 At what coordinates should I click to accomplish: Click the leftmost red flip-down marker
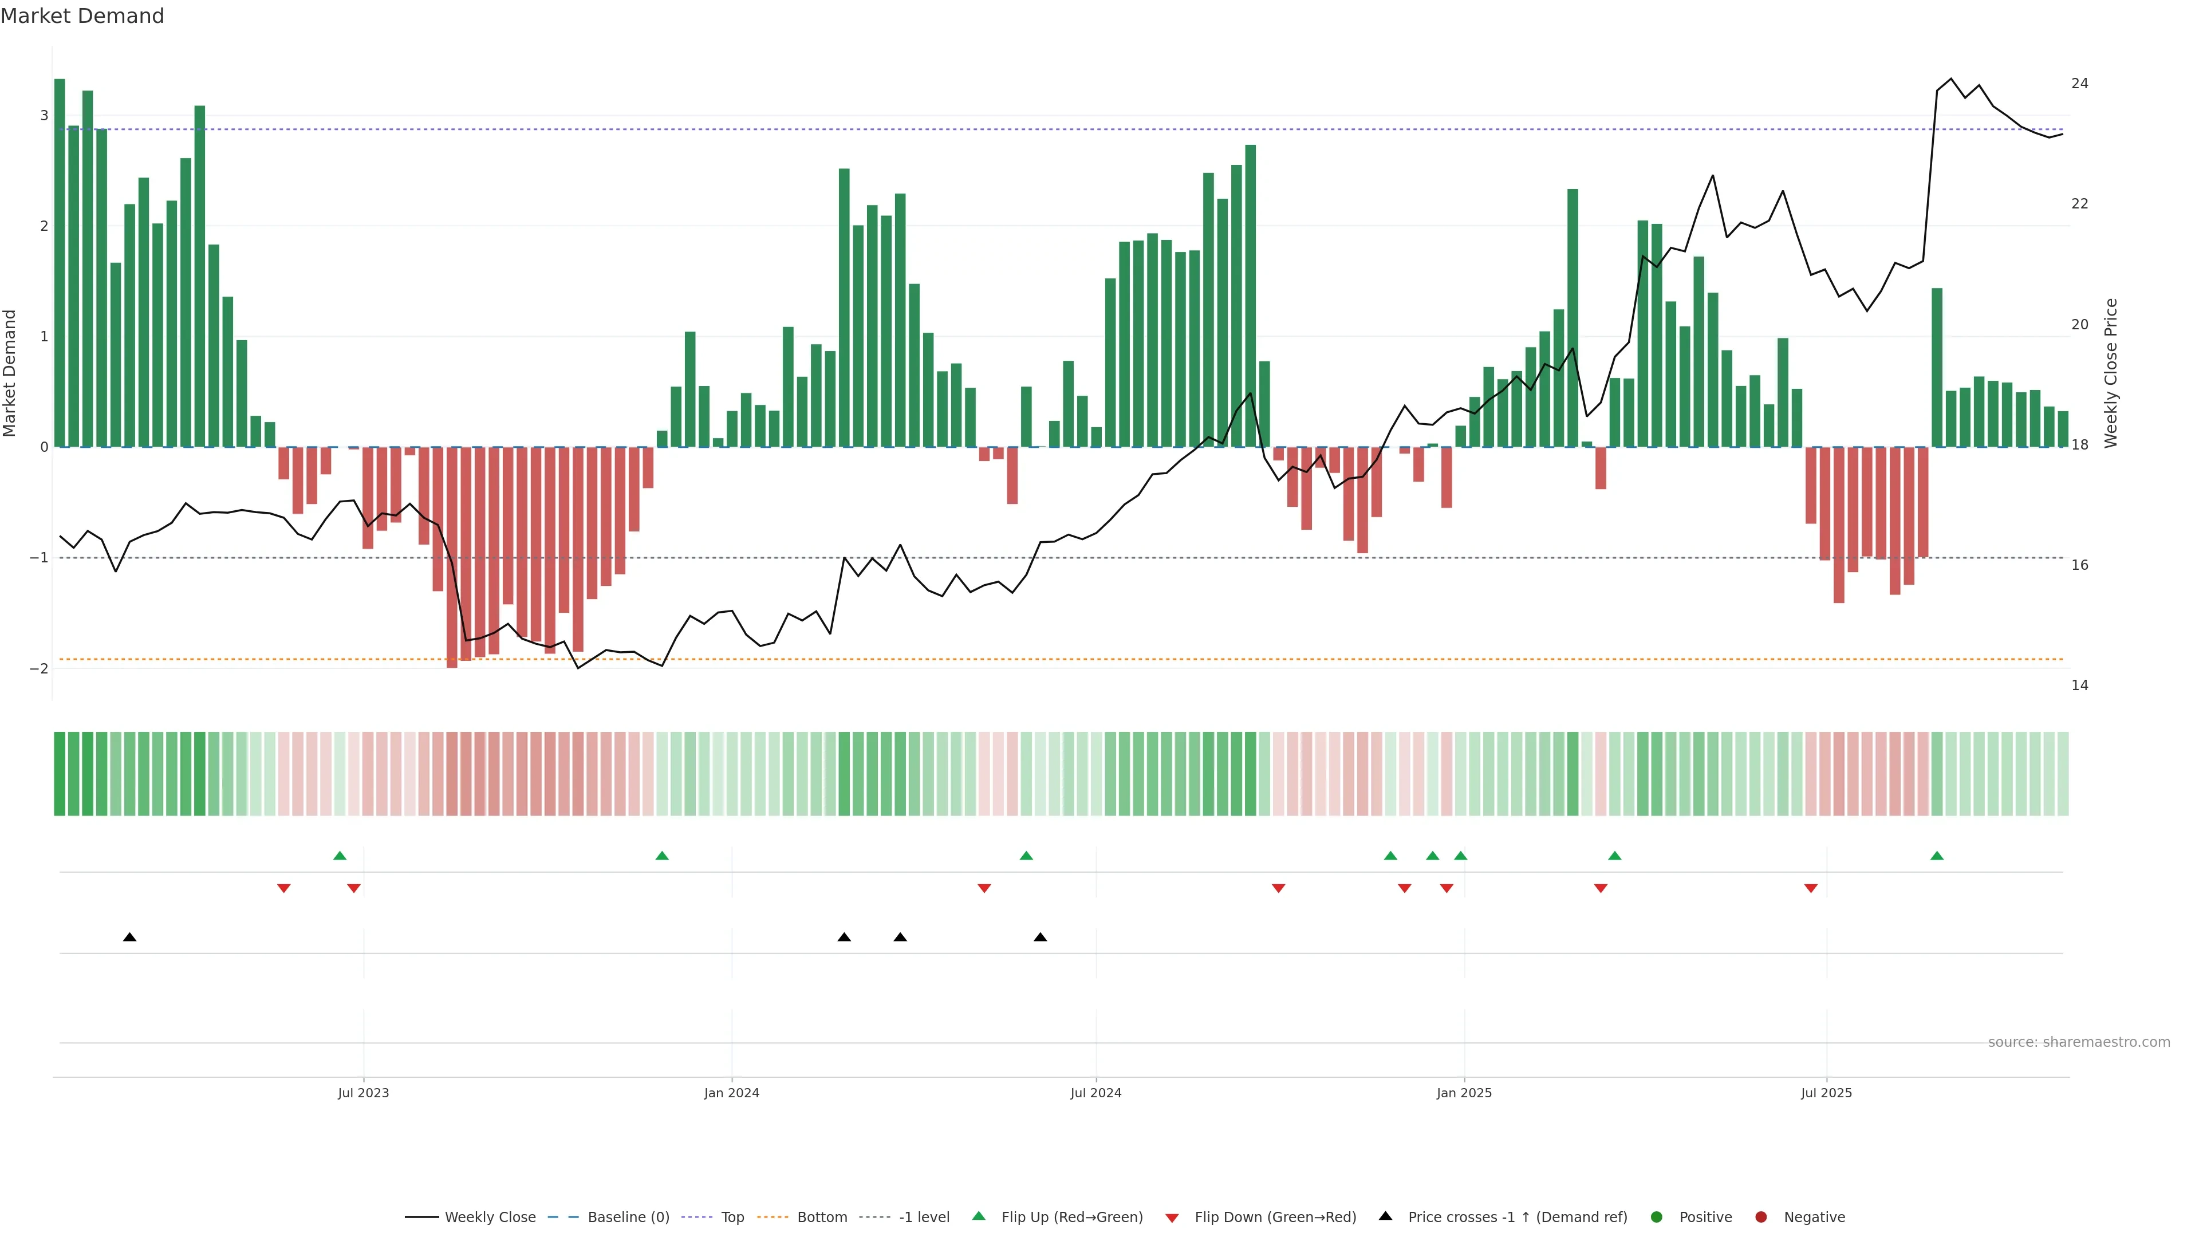tap(284, 889)
